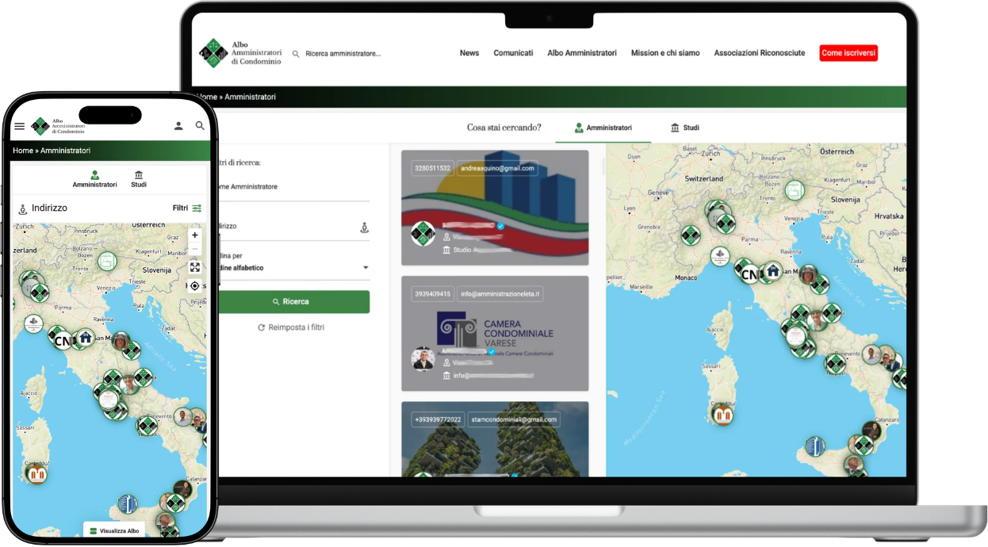Open the News menu item

469,53
